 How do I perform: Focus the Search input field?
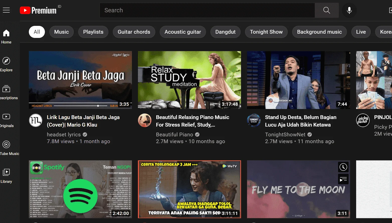207,10
